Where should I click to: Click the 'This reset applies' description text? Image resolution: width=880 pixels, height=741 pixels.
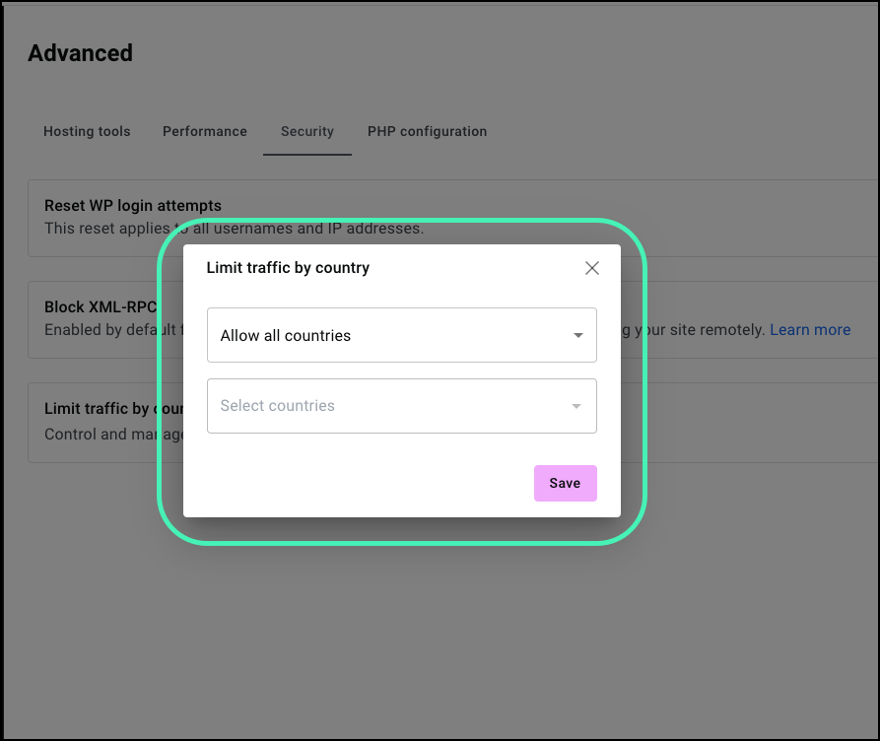(x=107, y=229)
